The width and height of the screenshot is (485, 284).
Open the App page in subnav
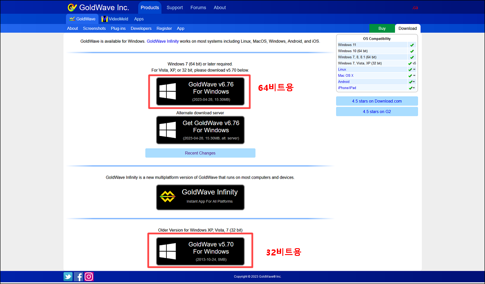coord(180,29)
